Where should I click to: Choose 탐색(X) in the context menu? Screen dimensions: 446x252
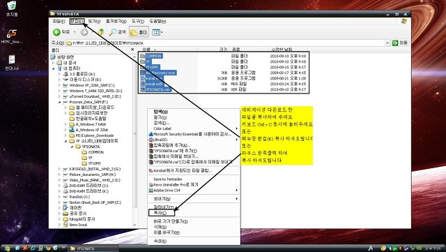(x=194, y=112)
